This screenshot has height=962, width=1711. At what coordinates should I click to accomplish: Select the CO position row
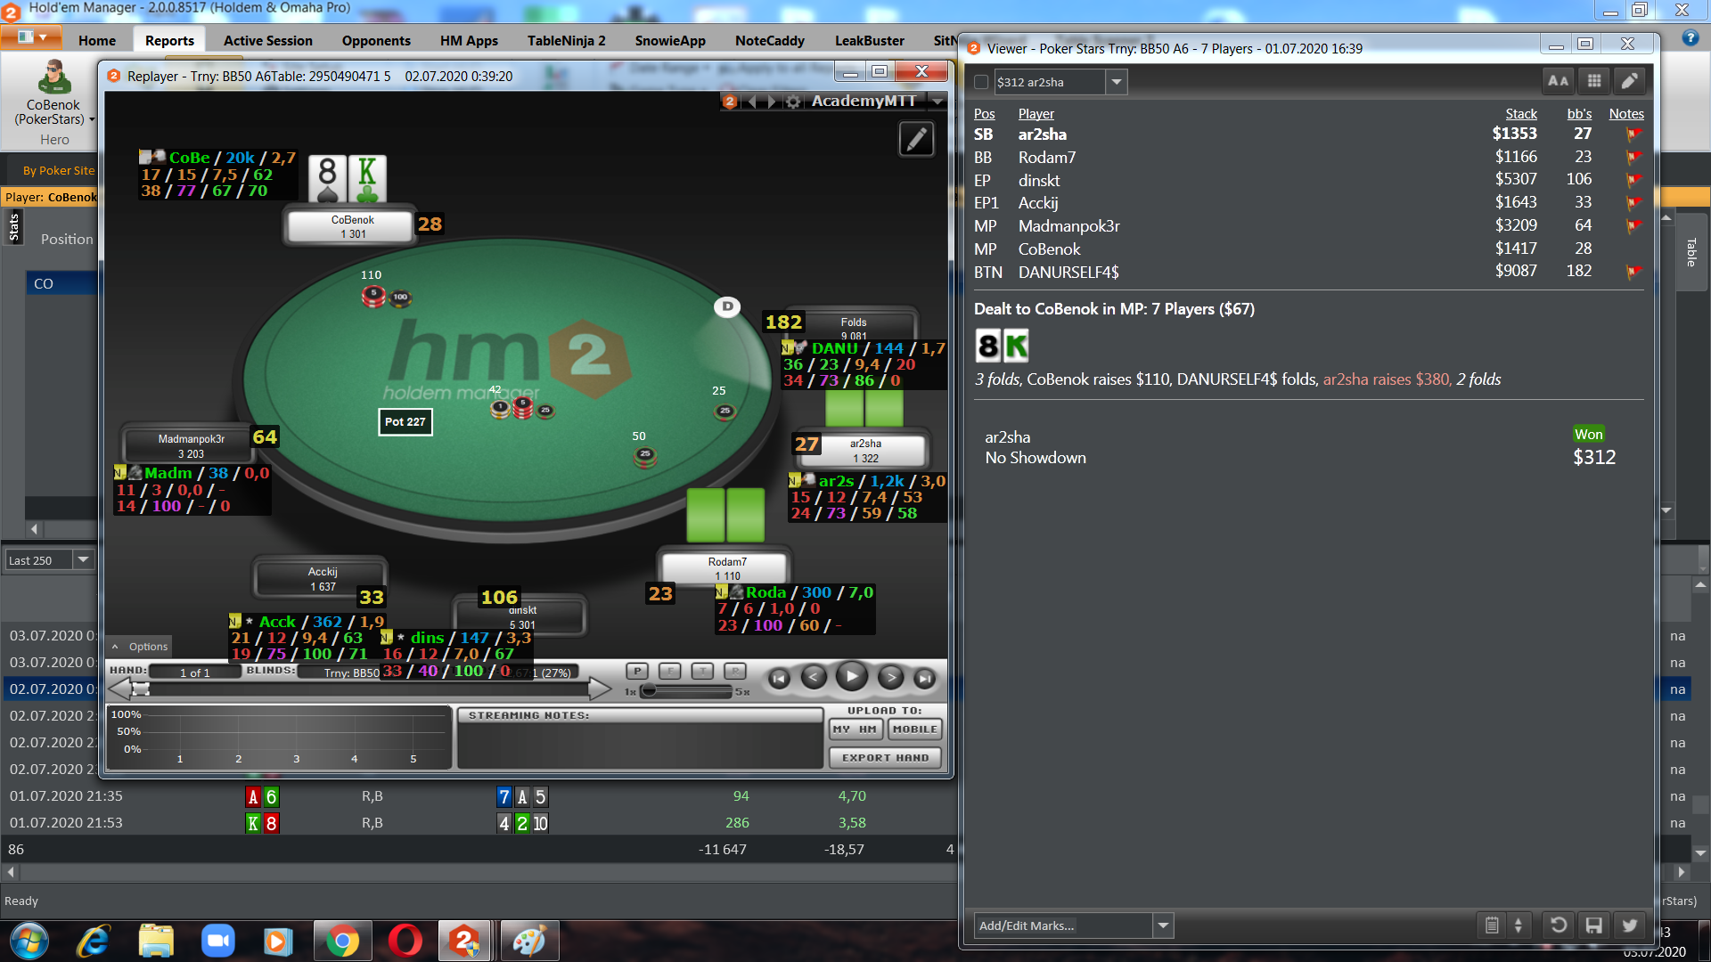(61, 283)
